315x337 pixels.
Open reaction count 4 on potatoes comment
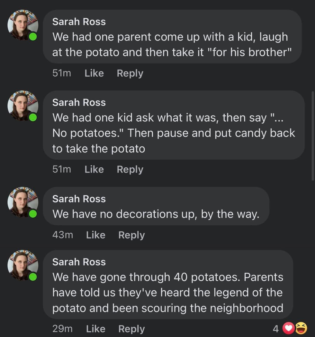[275, 329]
